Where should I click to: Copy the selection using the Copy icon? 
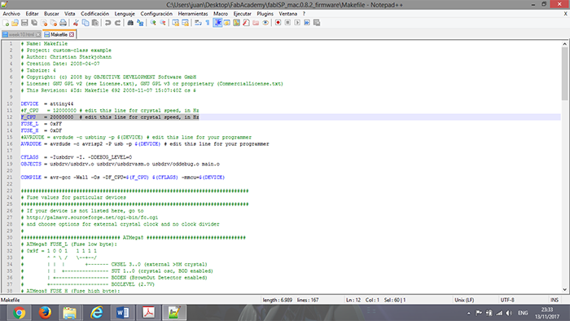(x=85, y=23)
